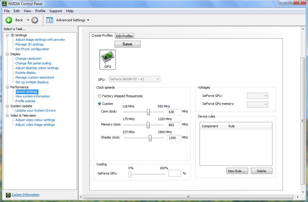Click the GeForce GPU cooling slider handle
The width and height of the screenshot is (308, 202).
click(130, 174)
